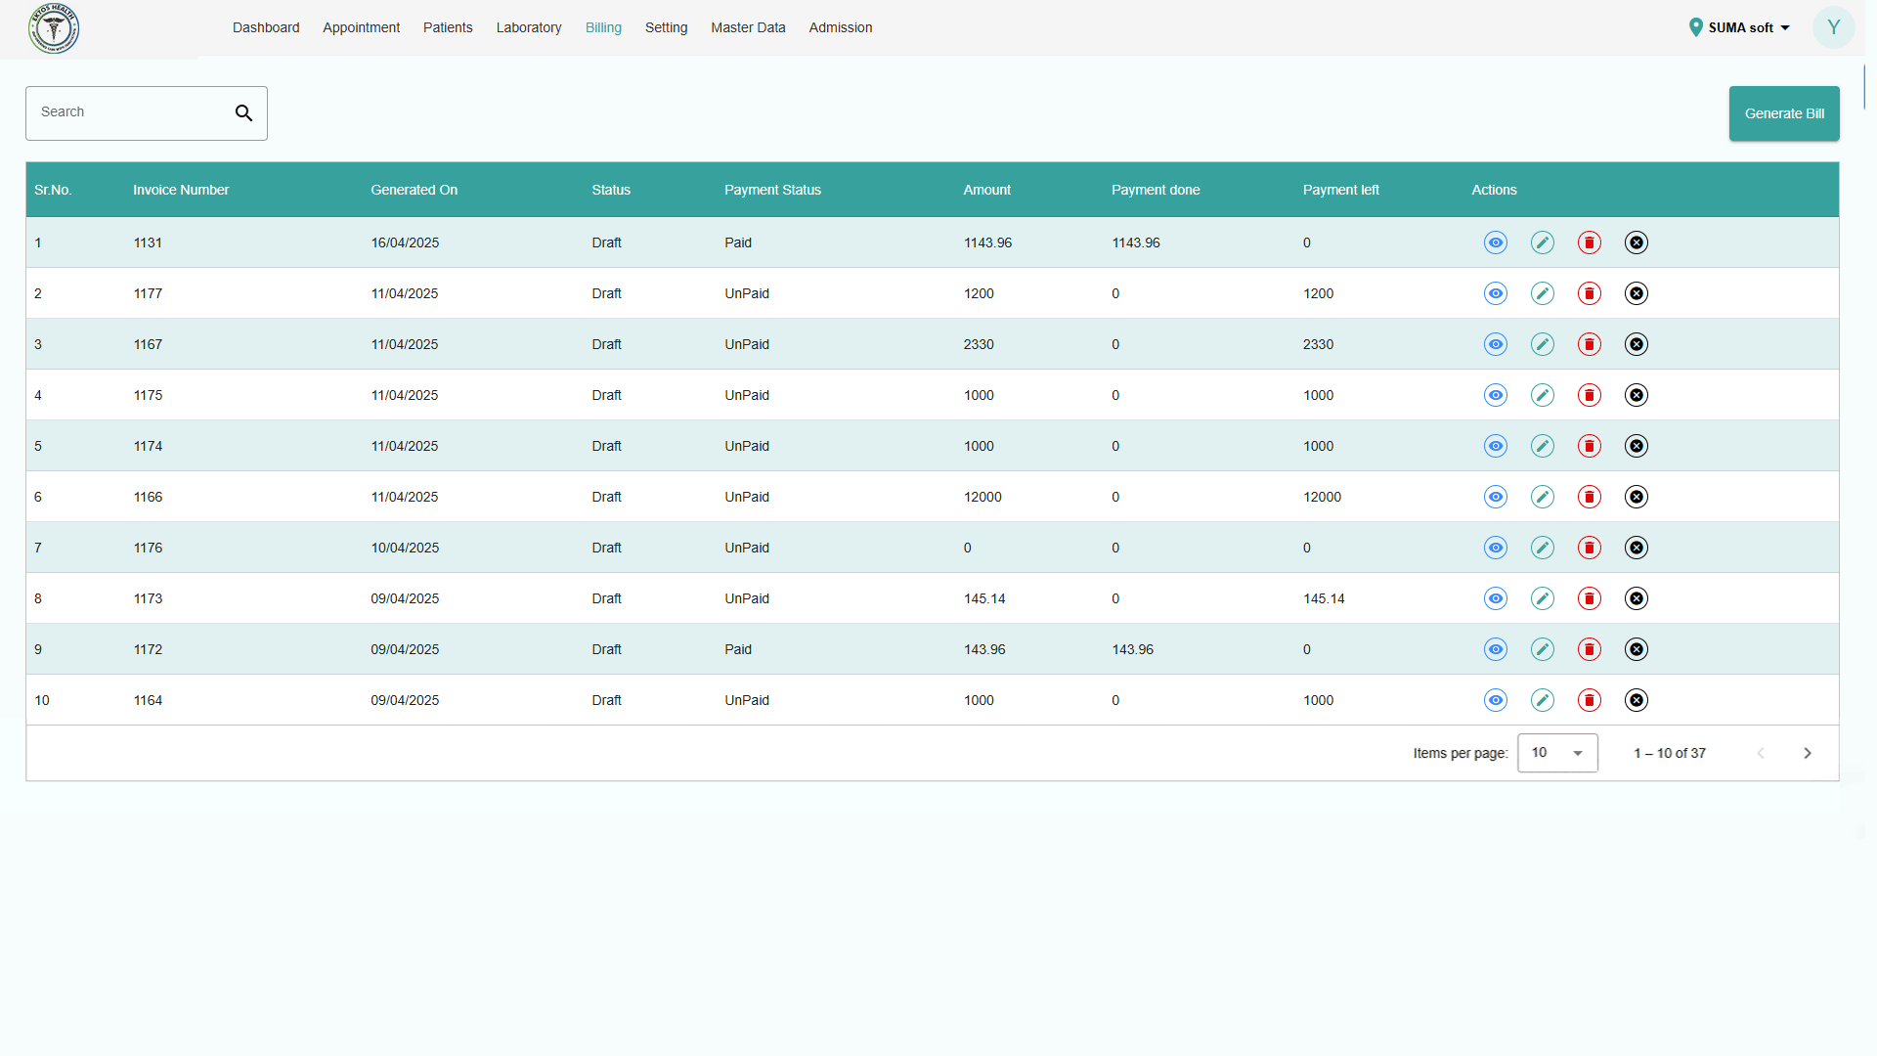Screen dimensions: 1877x1056
Task: Cancel invoice 1164 with the X icon
Action: pyautogui.click(x=1636, y=700)
